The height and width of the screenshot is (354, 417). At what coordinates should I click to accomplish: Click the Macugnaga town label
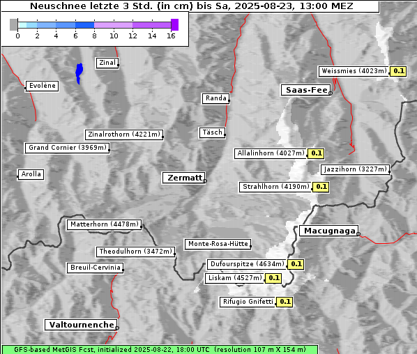pyautogui.click(x=328, y=231)
